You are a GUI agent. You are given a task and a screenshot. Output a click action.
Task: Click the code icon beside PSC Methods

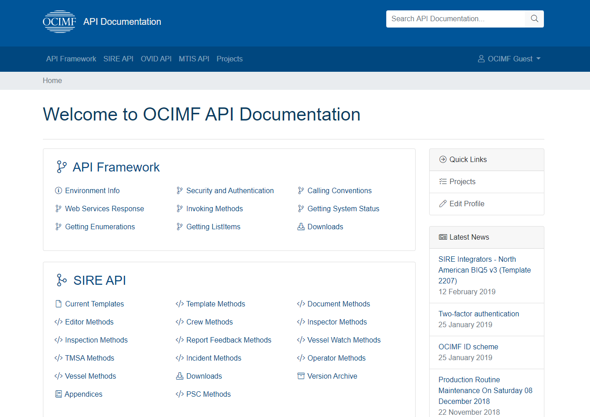coord(179,394)
